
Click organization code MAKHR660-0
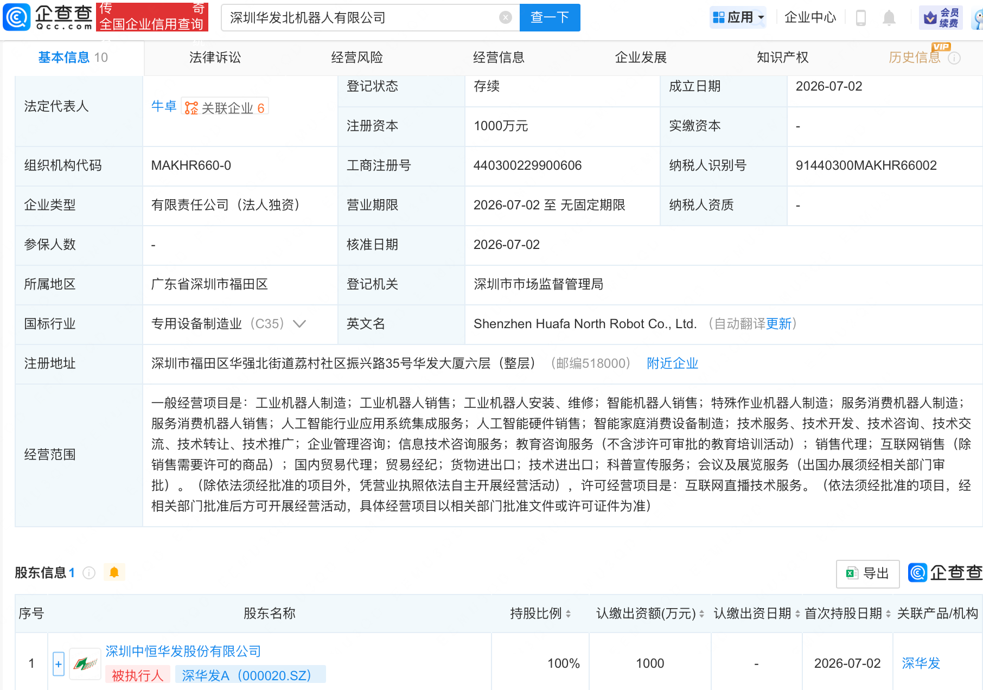click(191, 165)
